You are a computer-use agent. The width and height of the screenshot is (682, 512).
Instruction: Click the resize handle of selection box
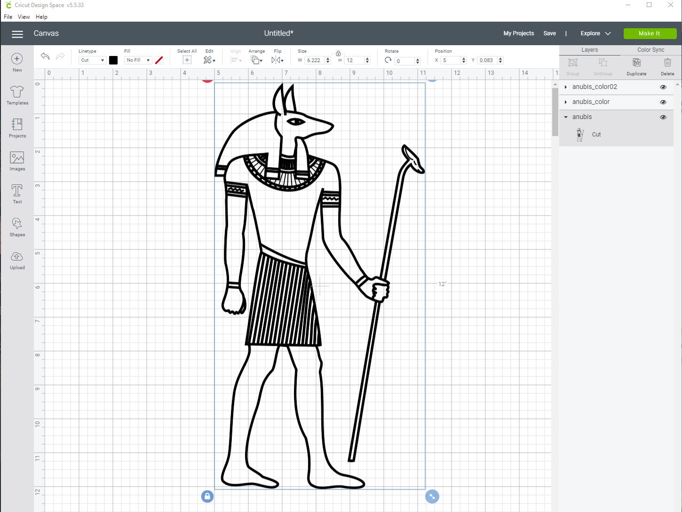pyautogui.click(x=432, y=496)
